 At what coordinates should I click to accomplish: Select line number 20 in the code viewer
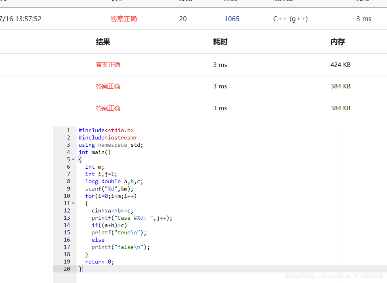pos(67,269)
